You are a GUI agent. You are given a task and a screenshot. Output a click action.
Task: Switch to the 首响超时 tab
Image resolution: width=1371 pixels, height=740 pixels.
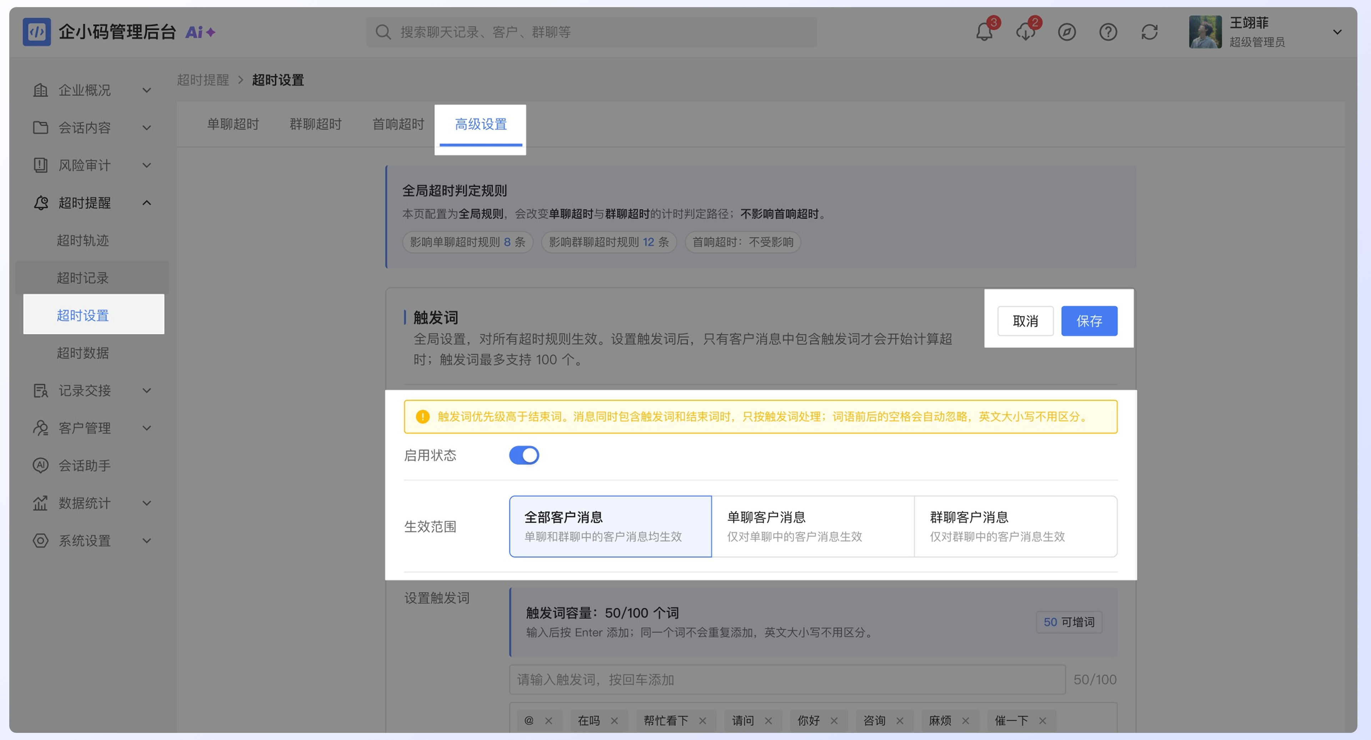point(398,125)
